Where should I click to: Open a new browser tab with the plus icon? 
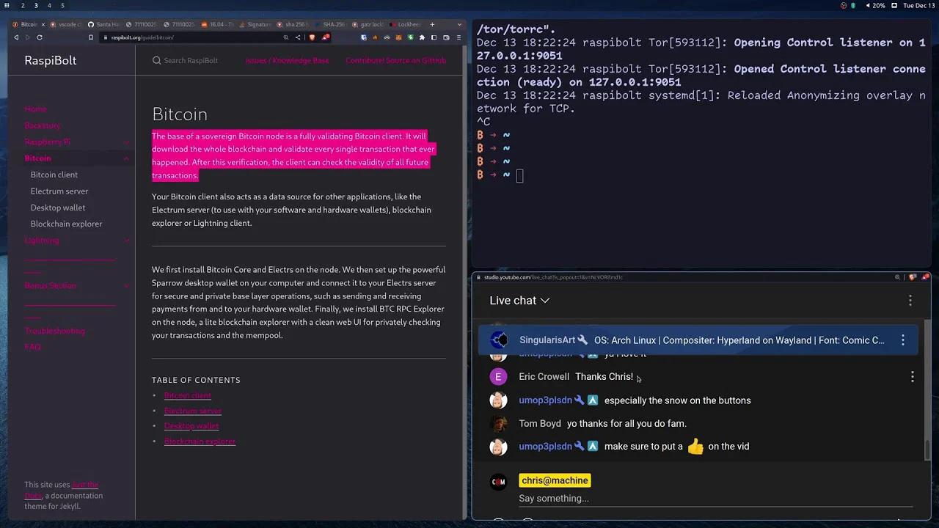433,24
